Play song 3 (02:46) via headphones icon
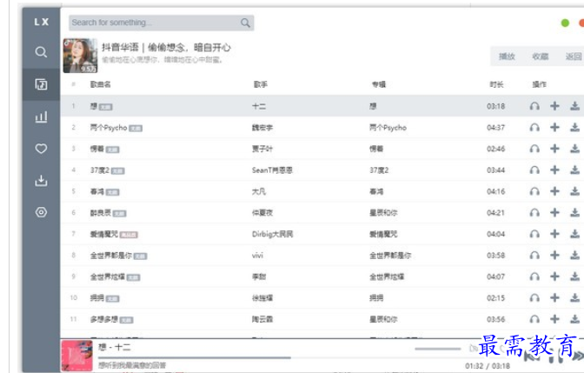Screen dimensions: 584x373 (x=534, y=149)
